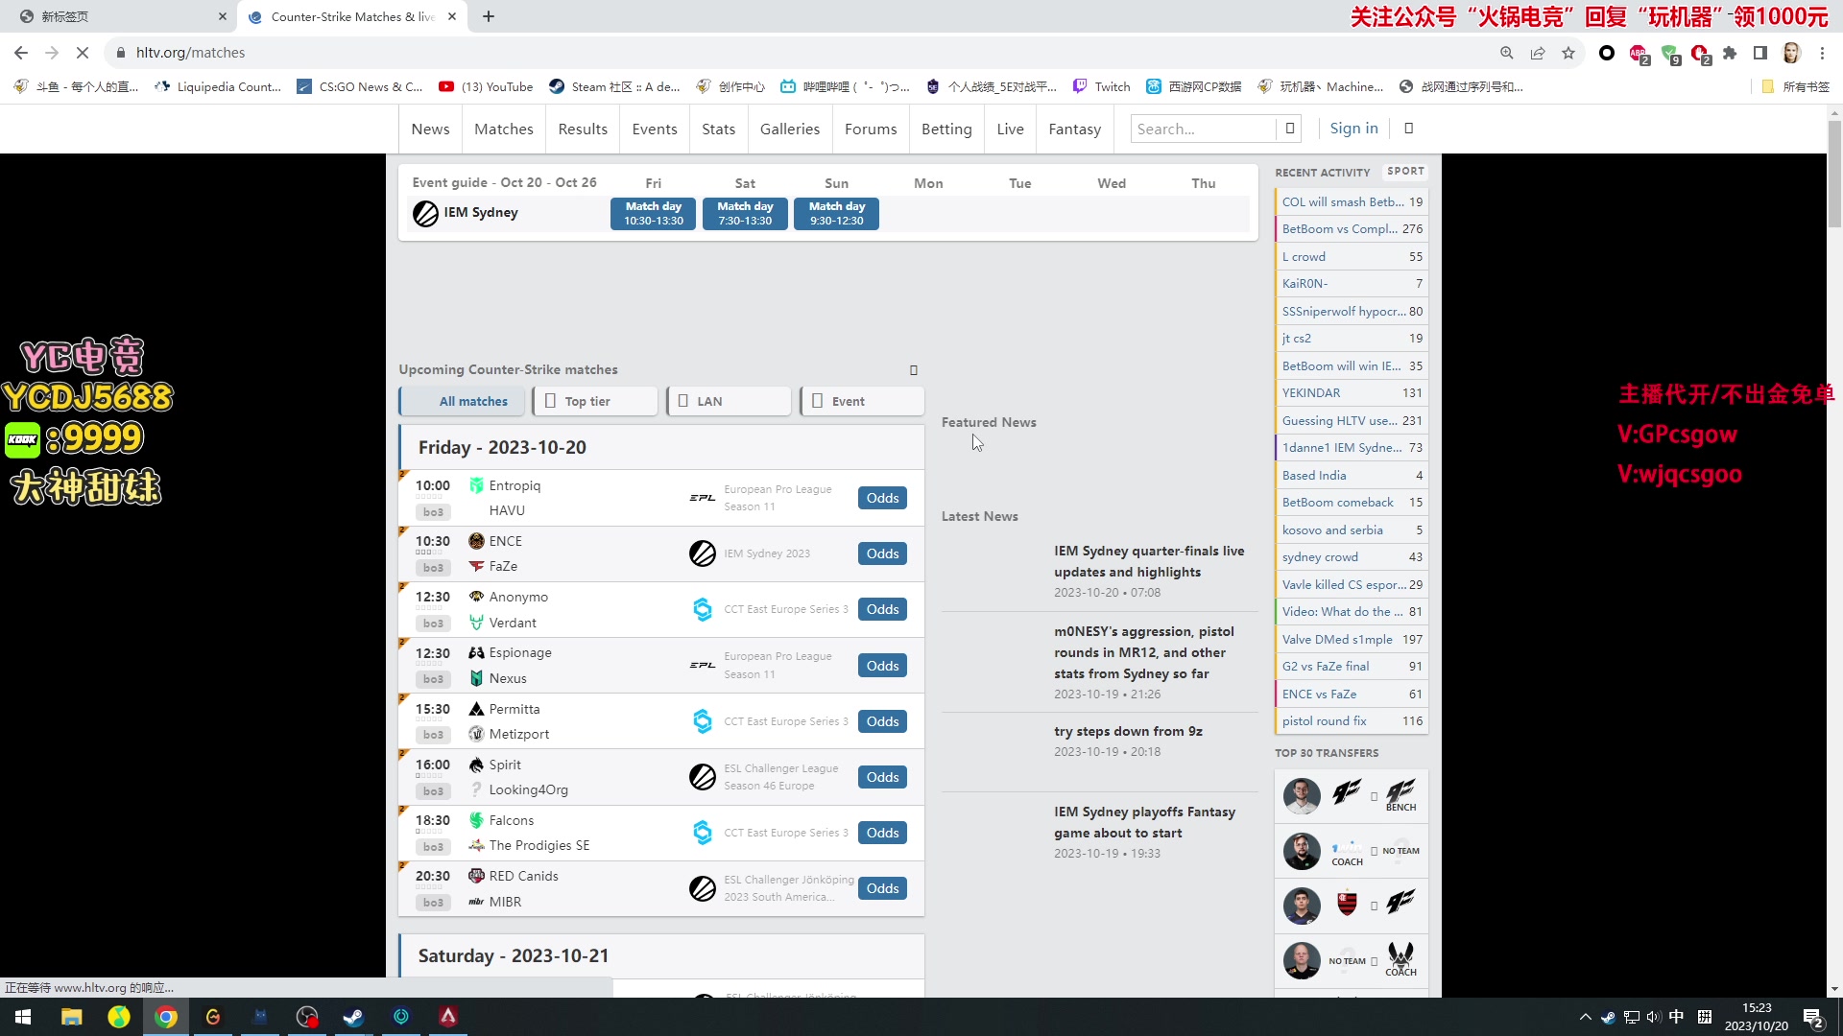Enable the LAN match filter
Viewport: 1843px width, 1036px height.
[x=729, y=401]
